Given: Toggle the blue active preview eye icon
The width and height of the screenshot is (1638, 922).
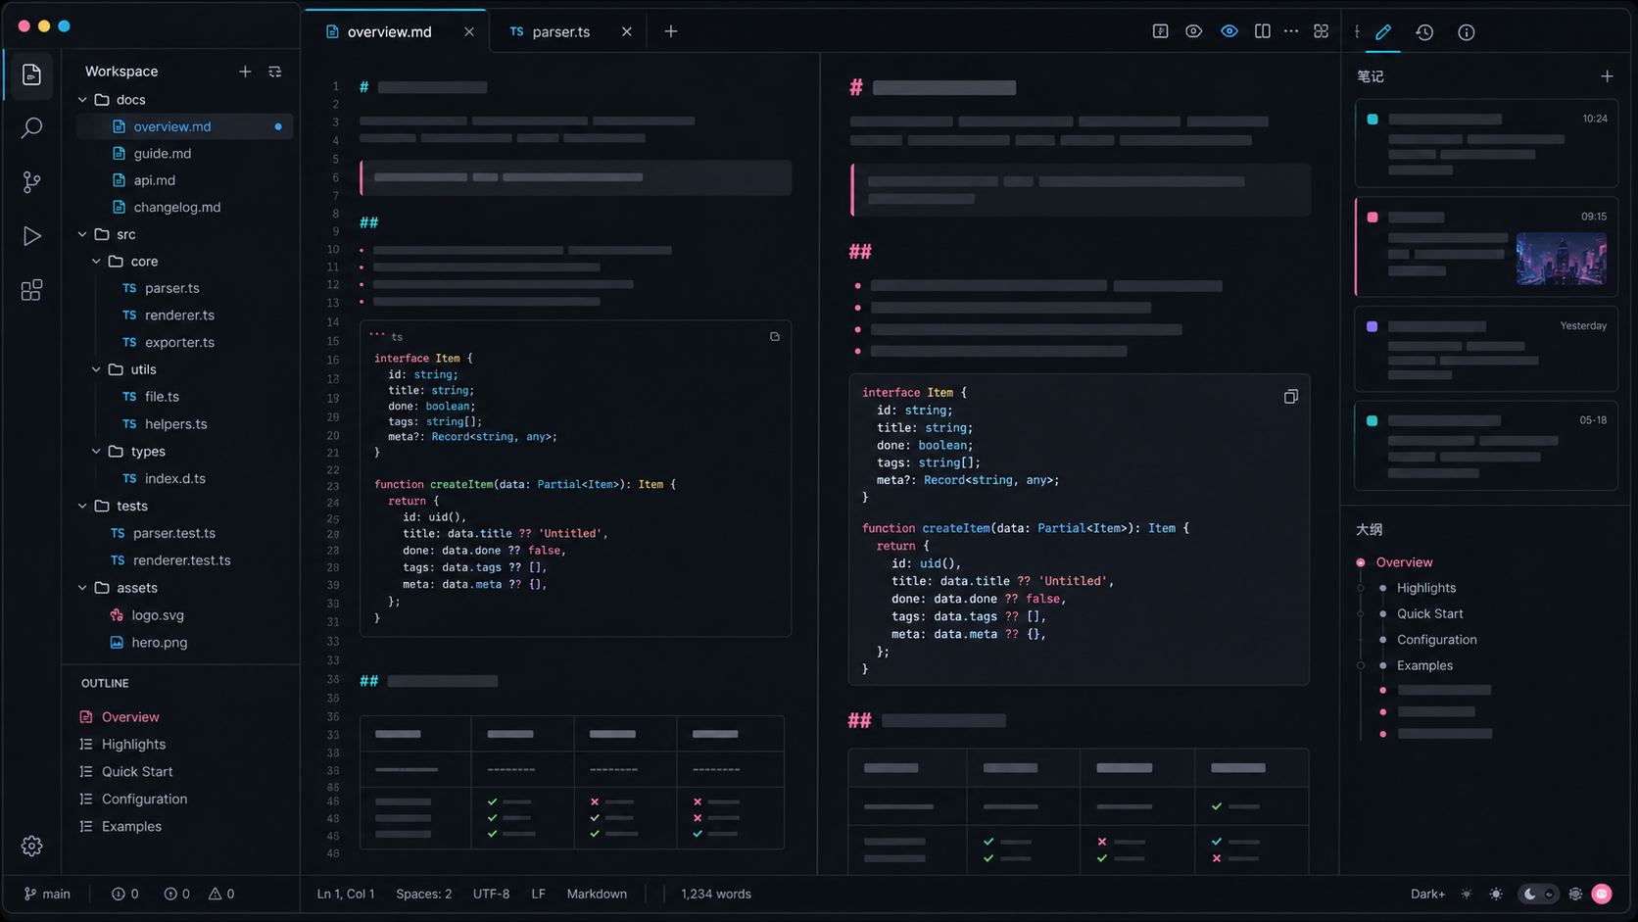Looking at the screenshot, I should click(1228, 31).
